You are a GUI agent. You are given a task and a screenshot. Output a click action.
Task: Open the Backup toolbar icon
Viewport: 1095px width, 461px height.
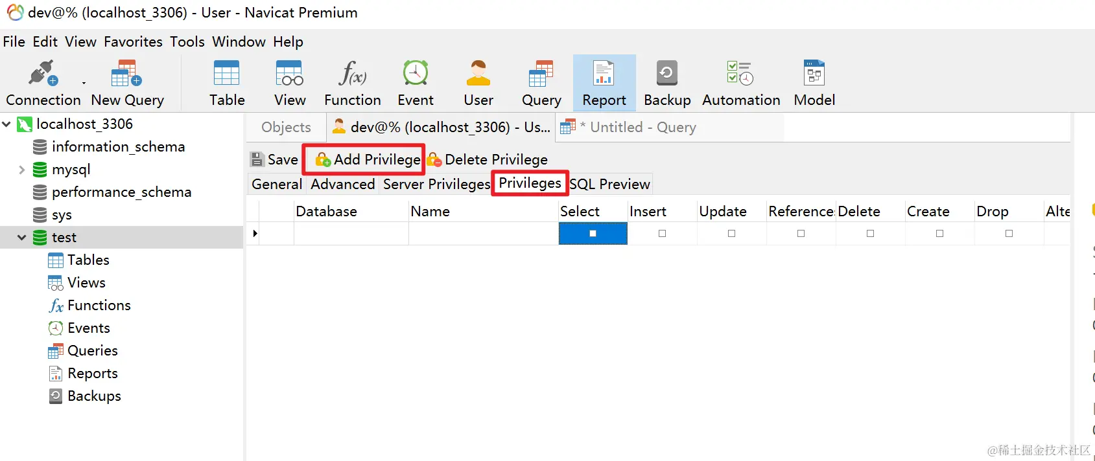coord(666,73)
